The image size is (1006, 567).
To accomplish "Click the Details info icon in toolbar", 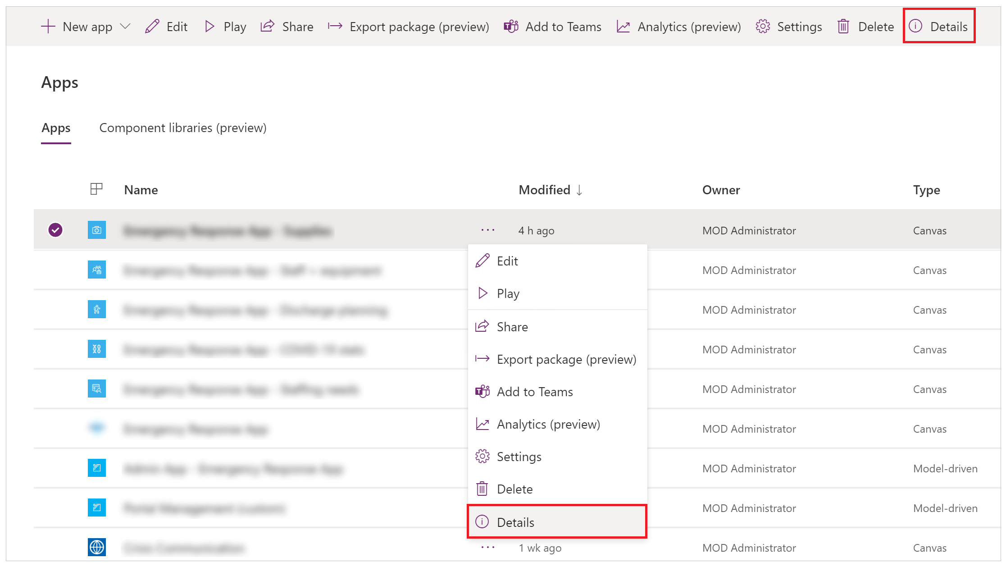I will pos(913,26).
